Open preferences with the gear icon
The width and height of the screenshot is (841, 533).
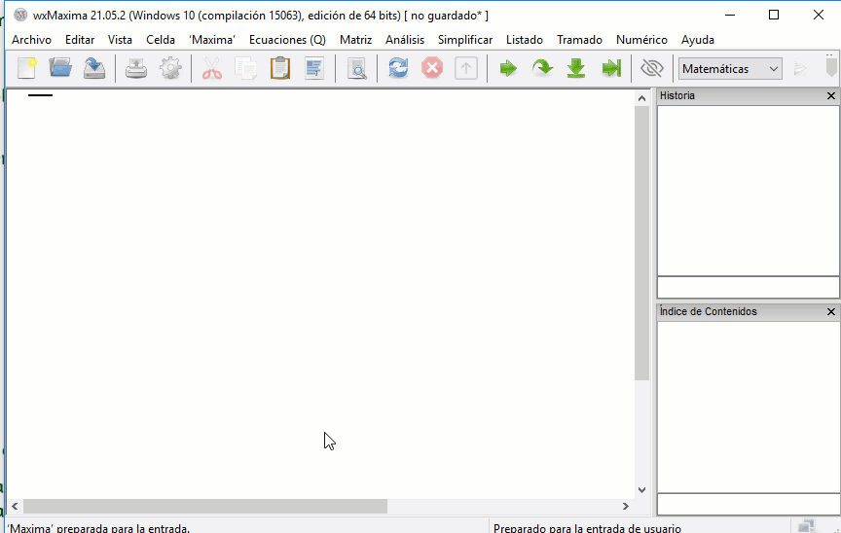[170, 68]
